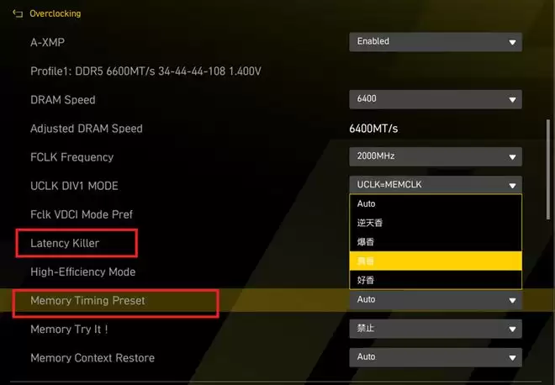Viewport: 555px width, 385px height.
Task: Expand the DRAM Speed 6400 dropdown
Action: (436, 99)
